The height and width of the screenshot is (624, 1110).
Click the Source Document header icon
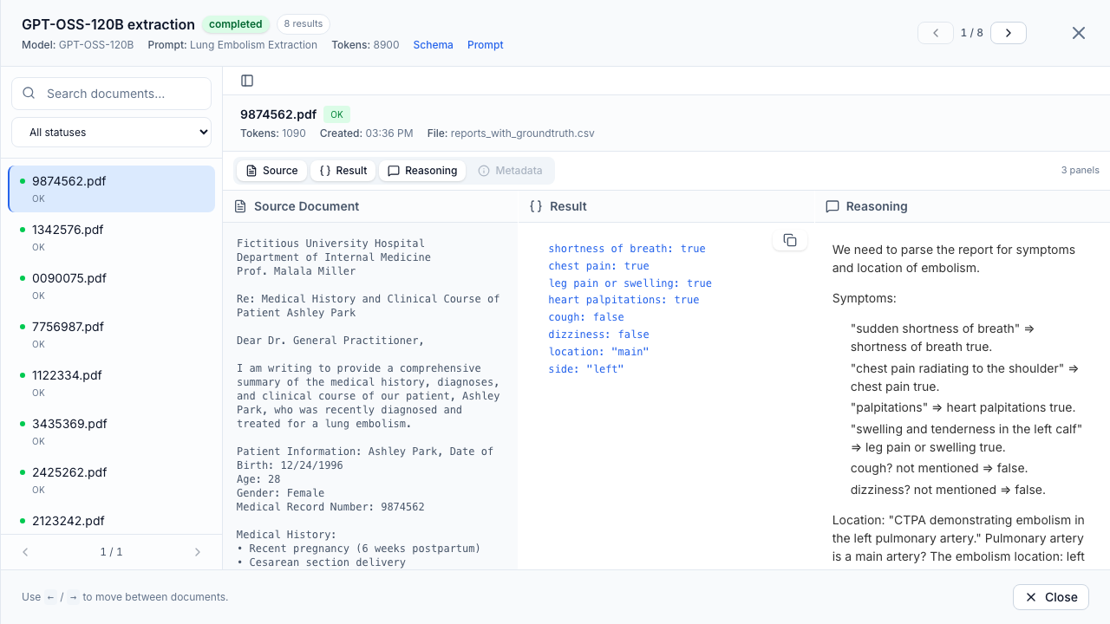[241, 206]
